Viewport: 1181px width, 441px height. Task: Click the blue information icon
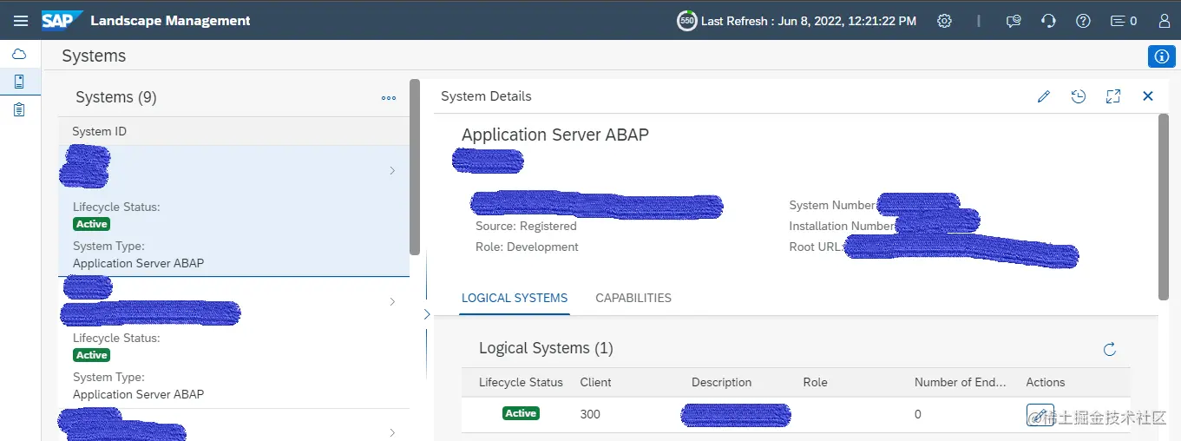(x=1162, y=56)
